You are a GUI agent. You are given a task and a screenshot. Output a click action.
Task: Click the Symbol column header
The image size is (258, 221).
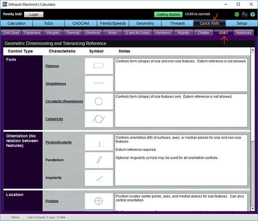coord(96,51)
